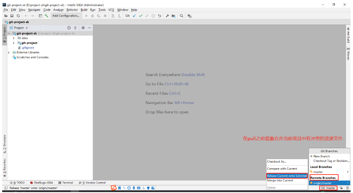Click the memory indicator icon in status bar
Viewport: 353px width, 193px height.
click(x=347, y=188)
